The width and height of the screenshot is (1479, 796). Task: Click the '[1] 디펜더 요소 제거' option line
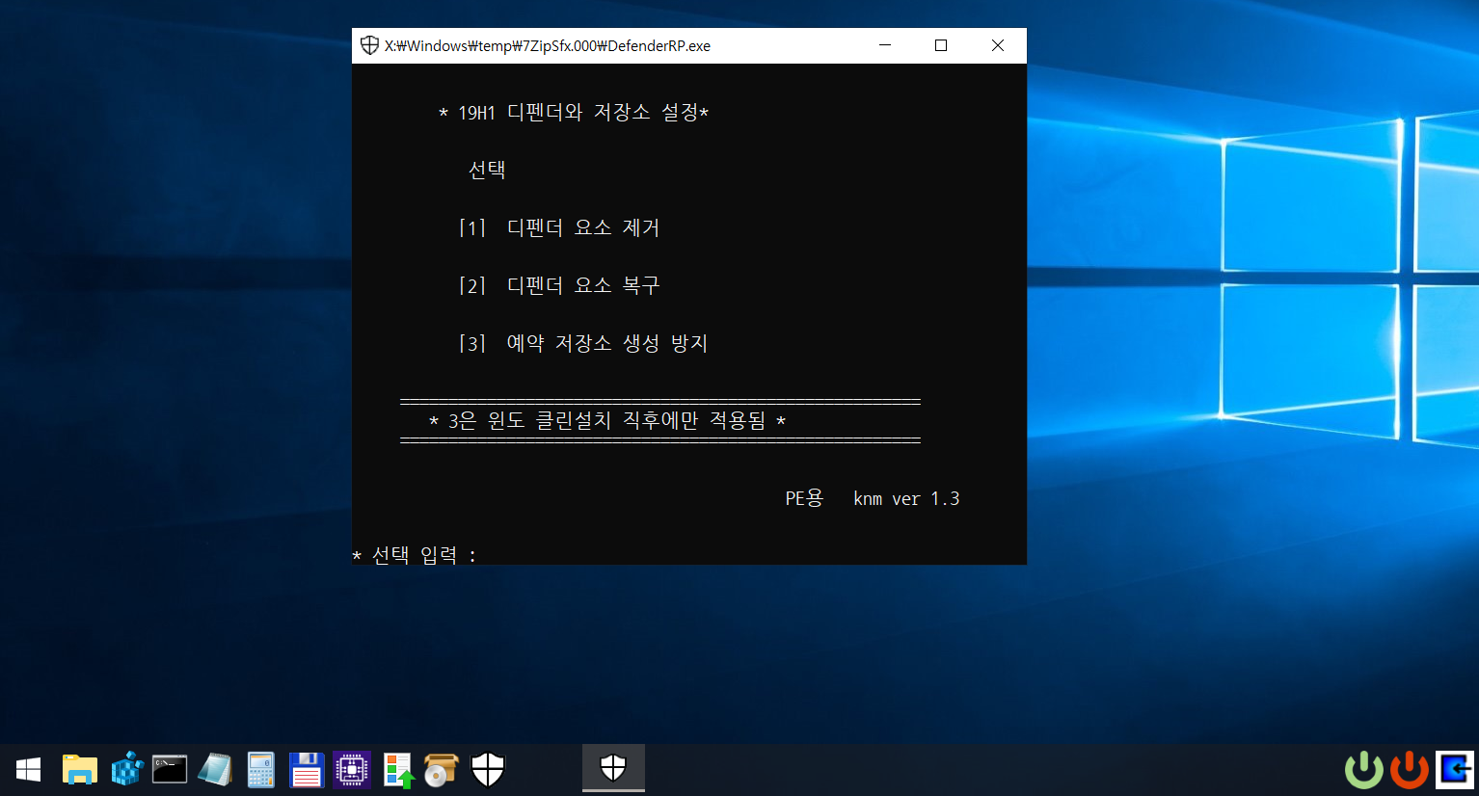tap(559, 227)
